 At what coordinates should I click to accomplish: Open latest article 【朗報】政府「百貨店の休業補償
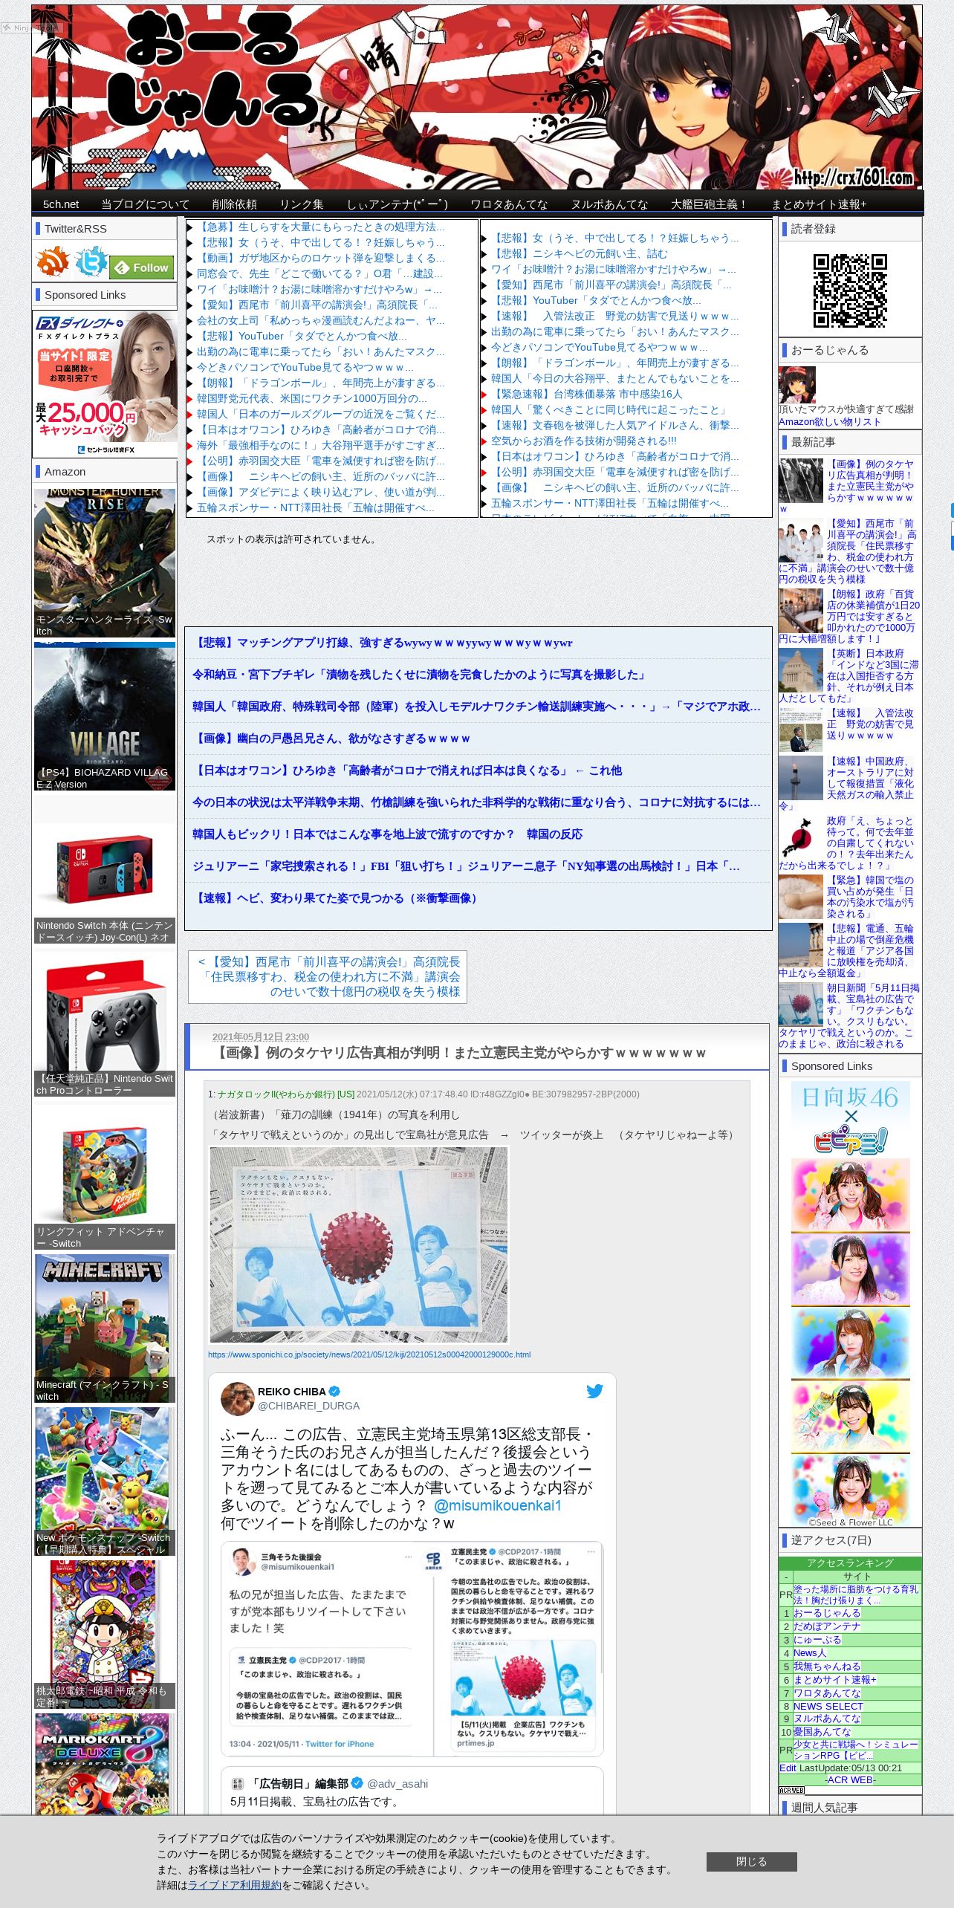click(x=850, y=617)
